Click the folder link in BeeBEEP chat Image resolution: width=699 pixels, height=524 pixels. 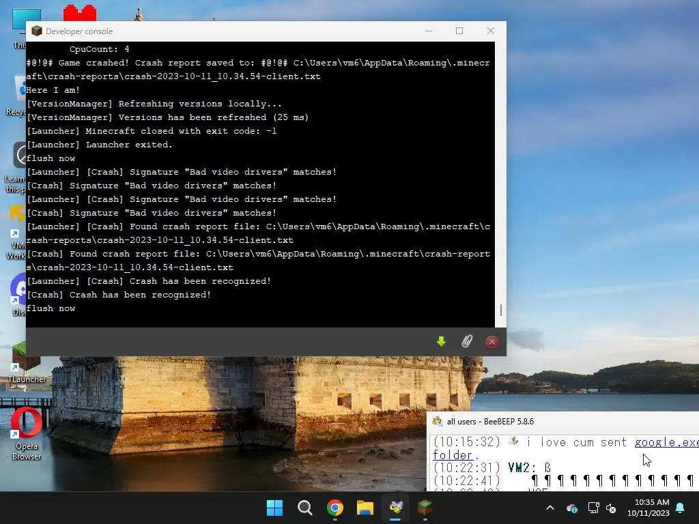453,455
